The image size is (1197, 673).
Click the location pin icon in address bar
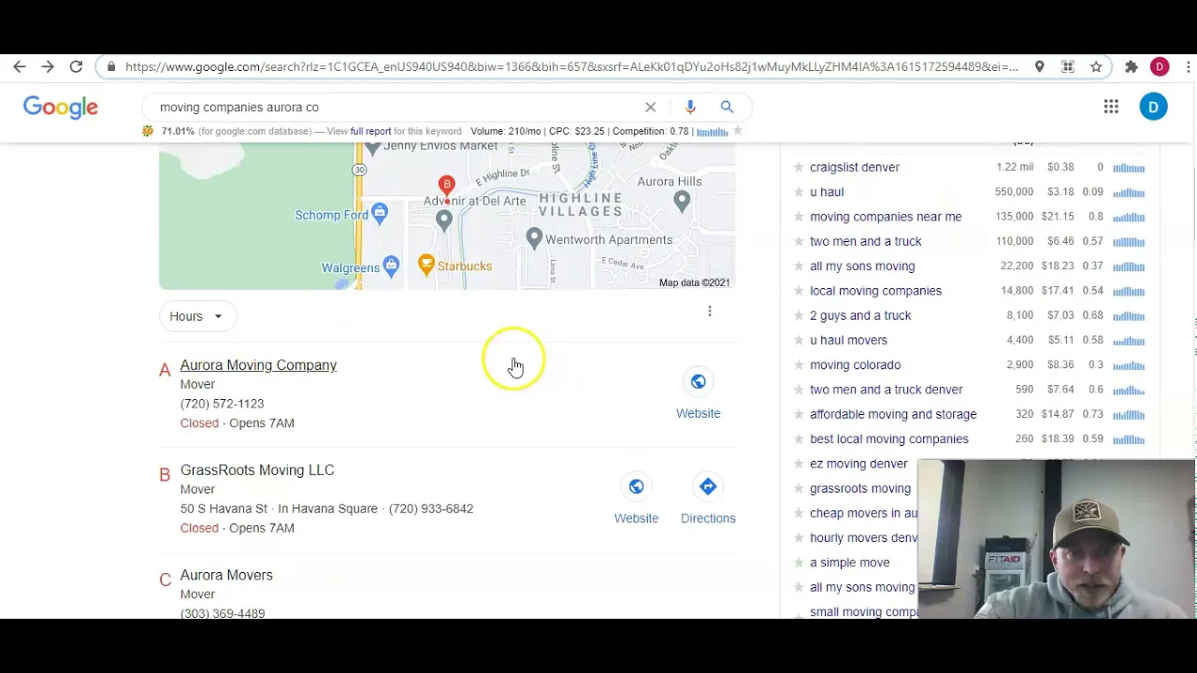pyautogui.click(x=1039, y=66)
